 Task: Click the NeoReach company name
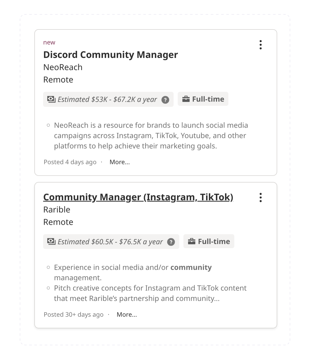(x=63, y=67)
